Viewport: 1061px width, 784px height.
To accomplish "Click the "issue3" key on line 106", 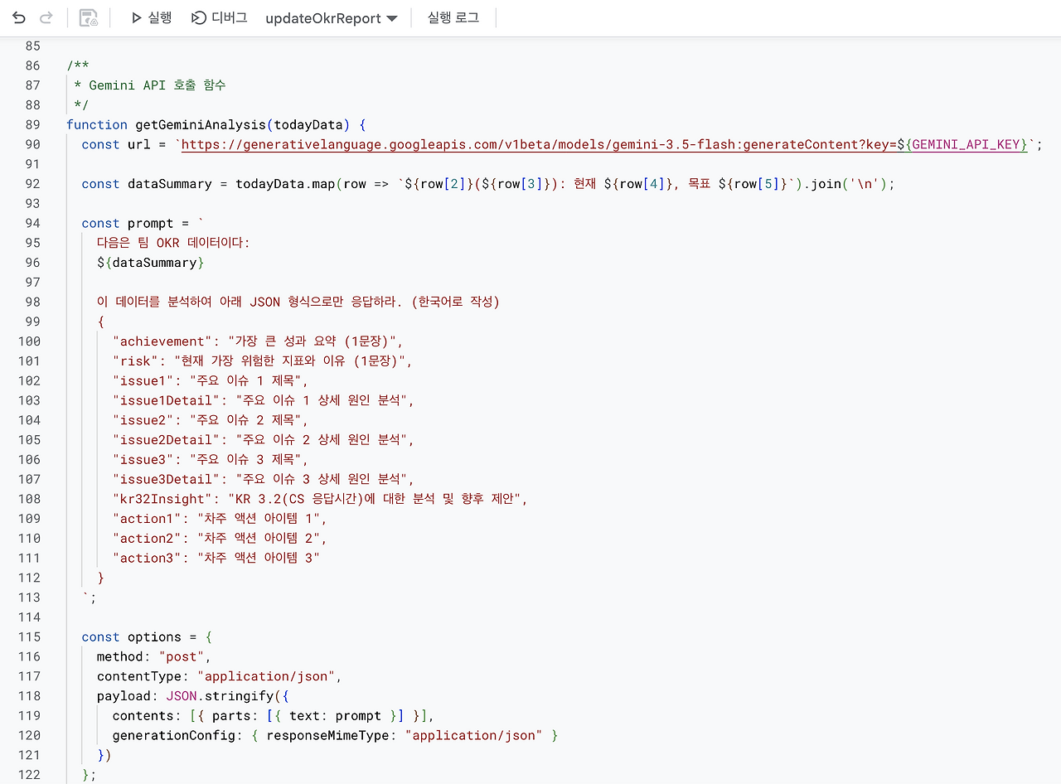I will point(143,459).
